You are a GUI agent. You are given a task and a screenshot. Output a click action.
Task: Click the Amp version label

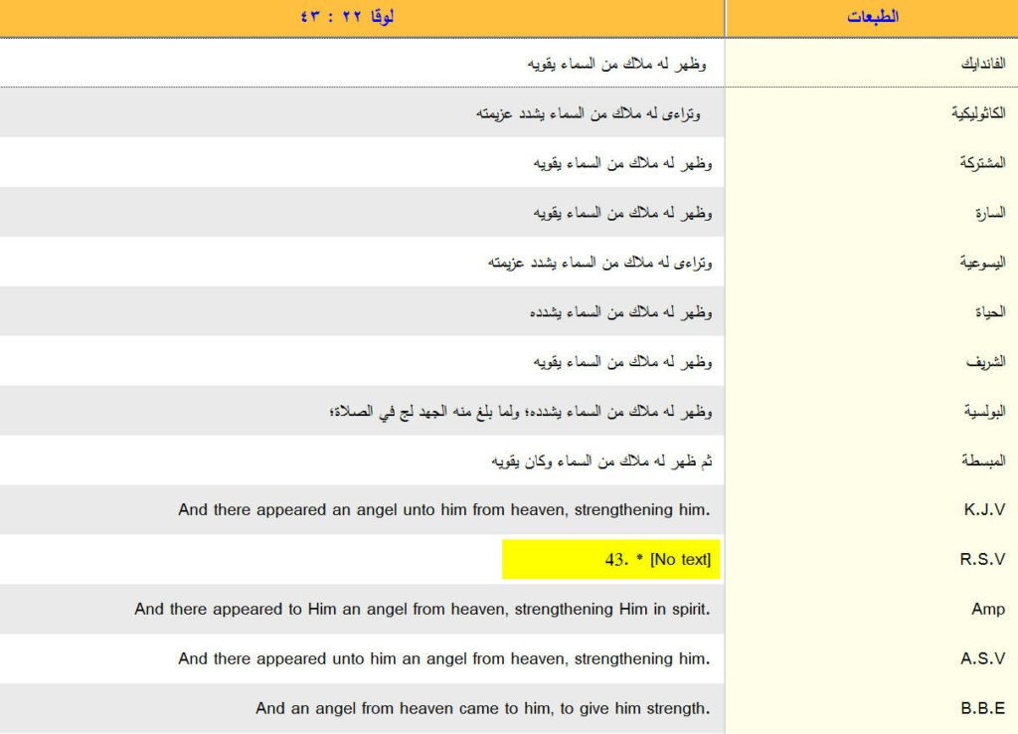pyautogui.click(x=988, y=610)
